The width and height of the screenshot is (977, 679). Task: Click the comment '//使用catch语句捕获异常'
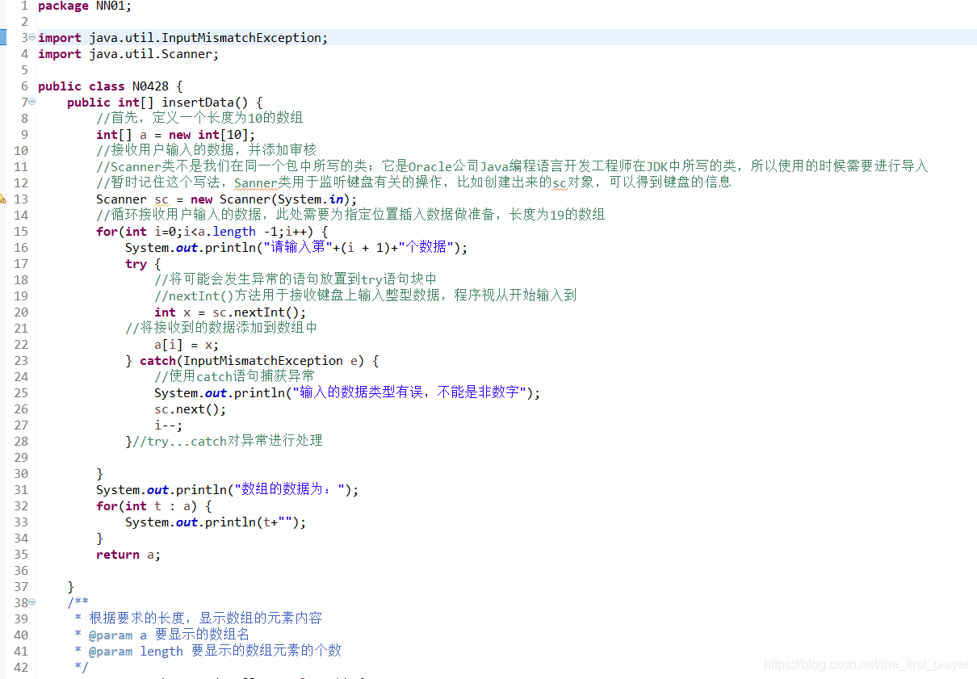tap(235, 376)
